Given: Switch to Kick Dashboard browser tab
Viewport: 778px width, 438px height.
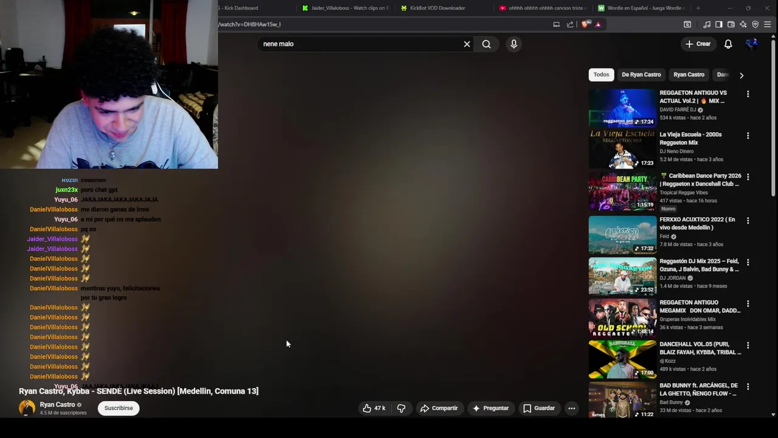Looking at the screenshot, I should pos(241,8).
